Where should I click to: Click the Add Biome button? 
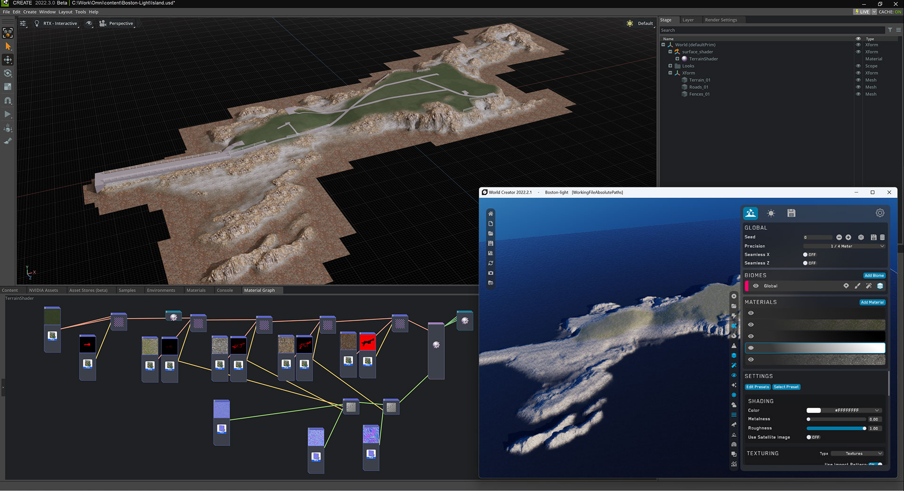coord(874,275)
